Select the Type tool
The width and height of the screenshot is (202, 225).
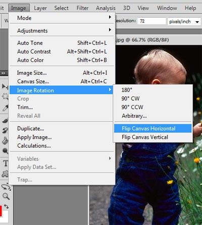tap(6, 163)
